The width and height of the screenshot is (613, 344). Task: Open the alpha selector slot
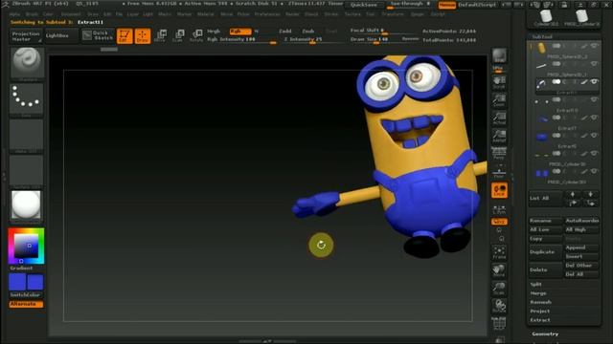pos(27,135)
